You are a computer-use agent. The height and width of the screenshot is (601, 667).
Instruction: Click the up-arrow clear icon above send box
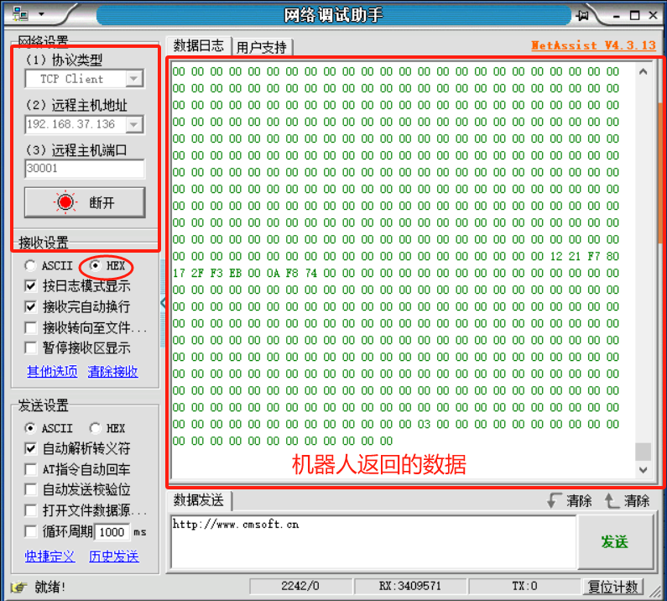(611, 500)
